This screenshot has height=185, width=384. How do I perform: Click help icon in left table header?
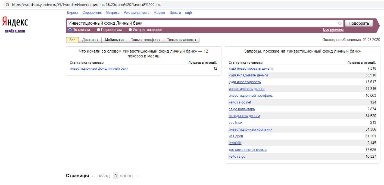click(216, 63)
